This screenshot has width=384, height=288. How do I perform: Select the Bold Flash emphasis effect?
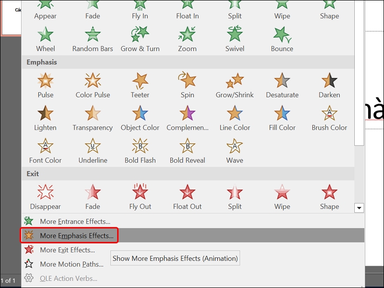click(x=140, y=151)
